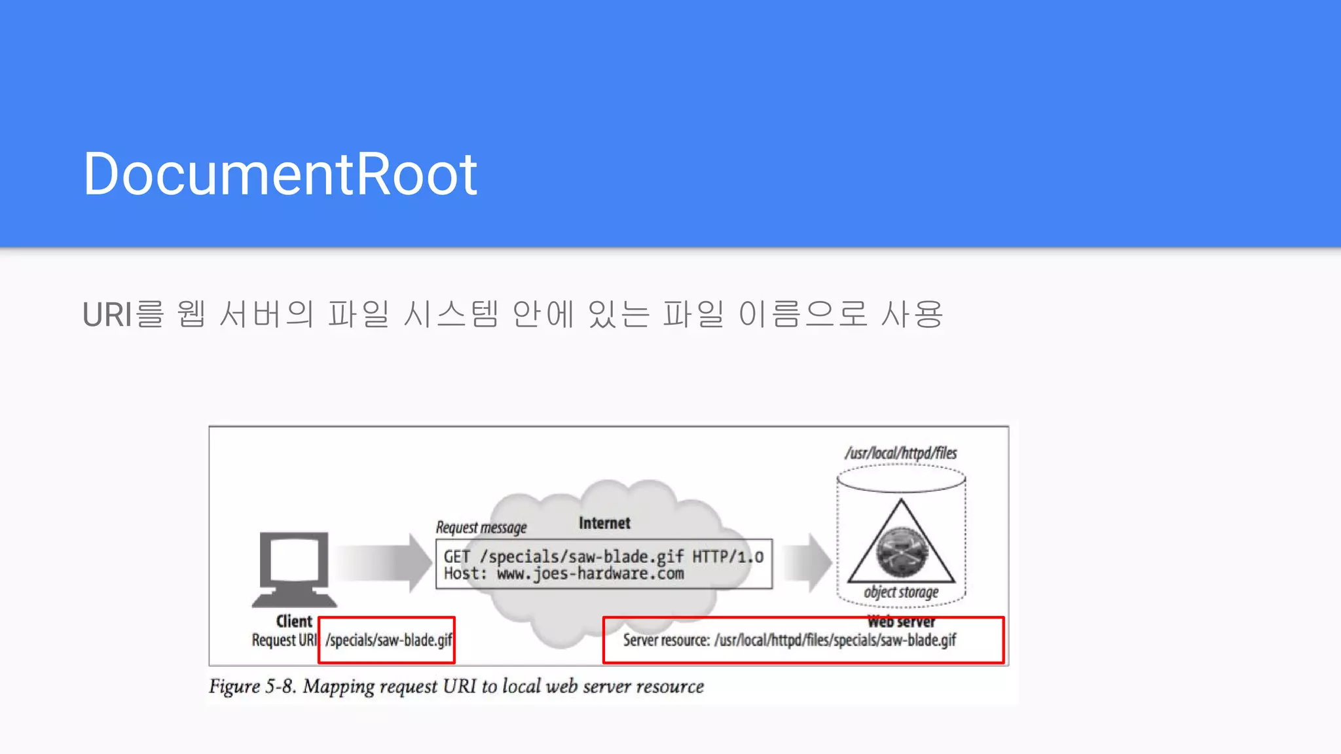Click the object storage label
The height and width of the screenshot is (754, 1341).
(901, 592)
